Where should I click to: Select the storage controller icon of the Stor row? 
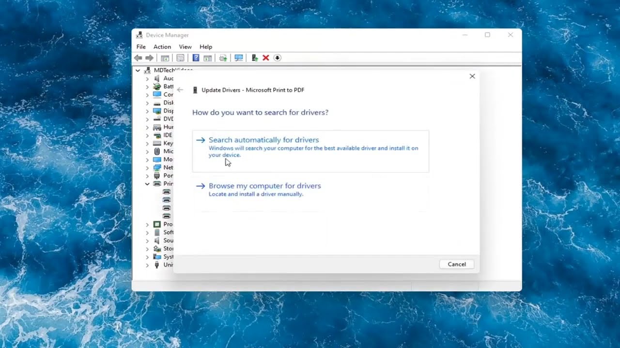157,248
